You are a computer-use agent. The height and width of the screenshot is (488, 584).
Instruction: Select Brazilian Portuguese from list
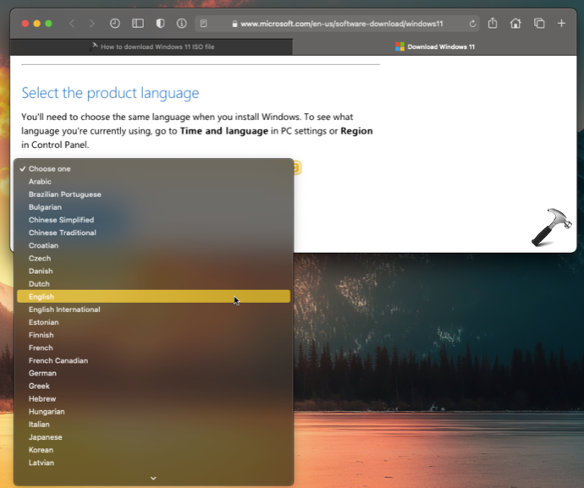(153, 195)
